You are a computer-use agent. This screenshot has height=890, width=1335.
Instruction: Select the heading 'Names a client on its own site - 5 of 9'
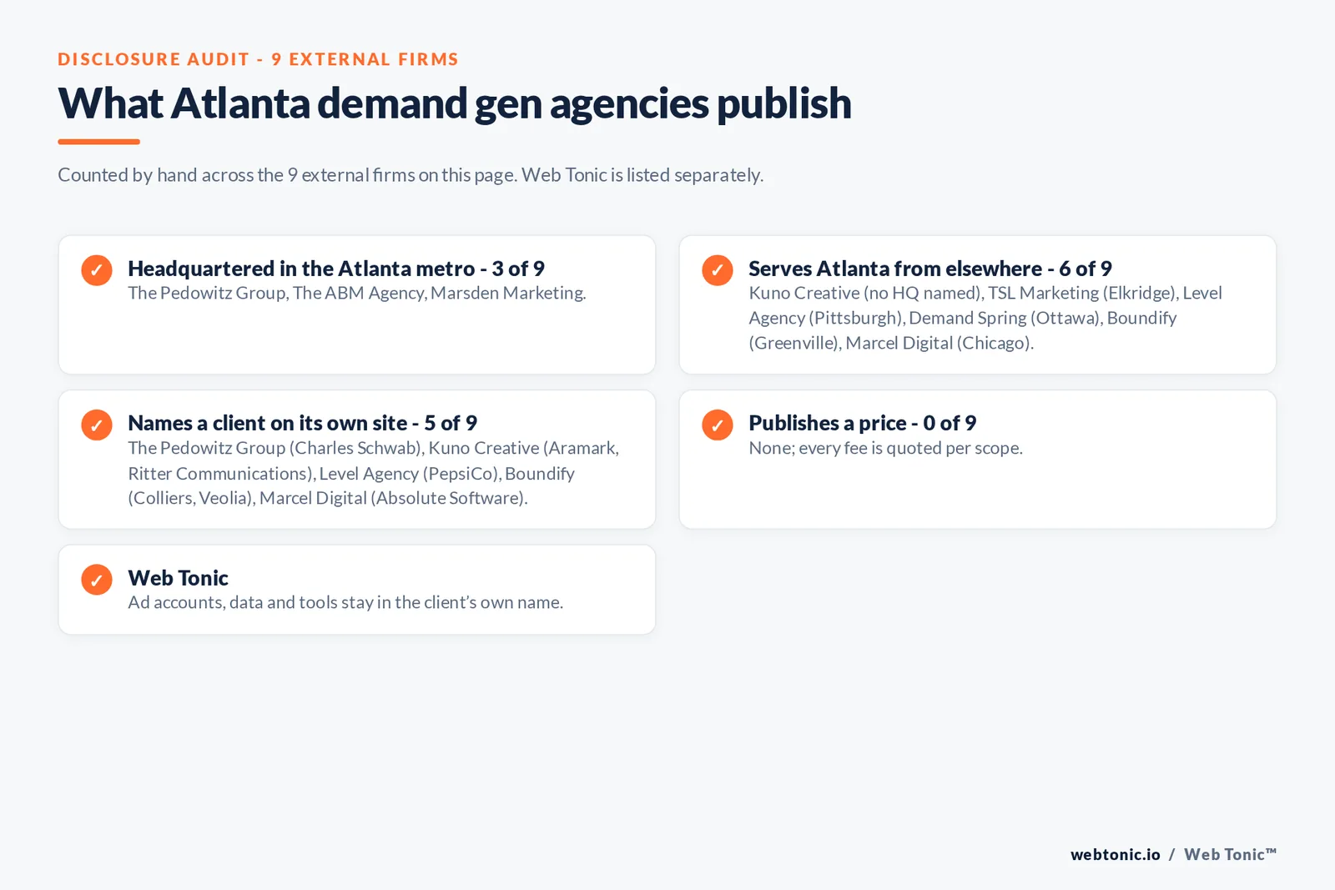click(x=303, y=423)
